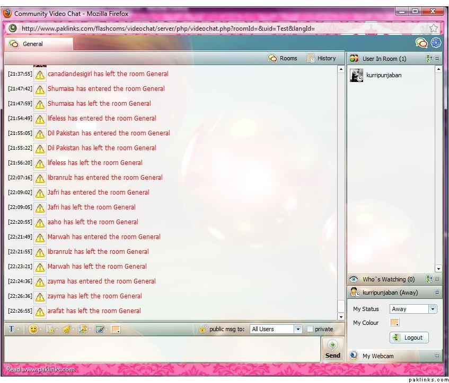The width and height of the screenshot is (449, 383).
Task: Switch to the General room tab
Action: pos(33,44)
